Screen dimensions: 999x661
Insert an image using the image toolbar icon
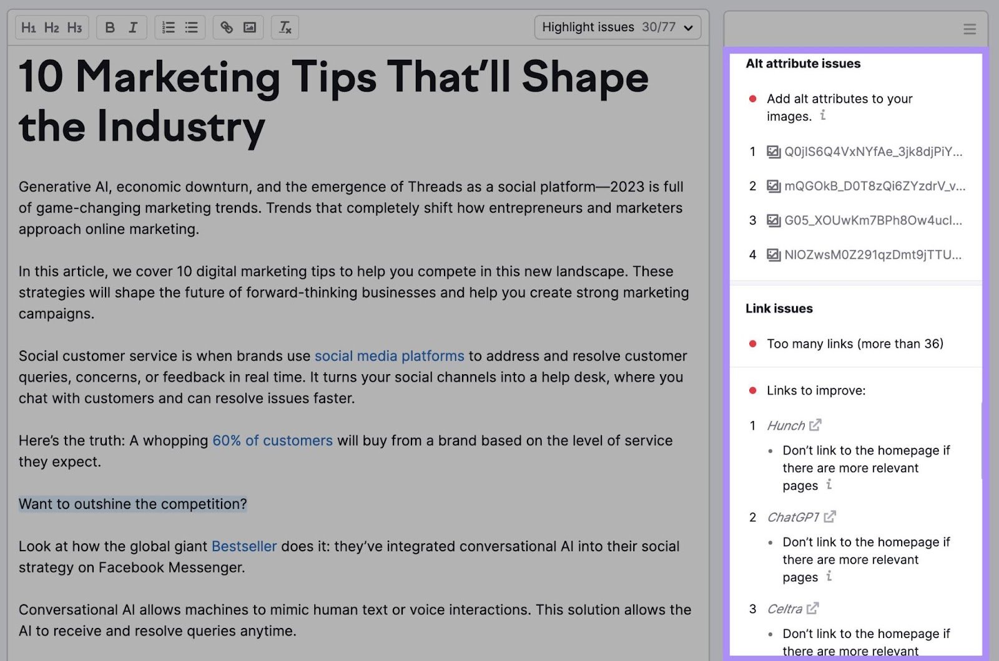click(250, 27)
